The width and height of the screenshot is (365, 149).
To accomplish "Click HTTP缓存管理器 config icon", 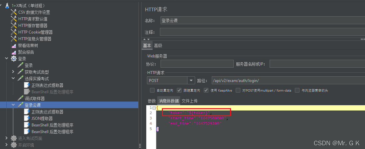I will pos(14,26).
